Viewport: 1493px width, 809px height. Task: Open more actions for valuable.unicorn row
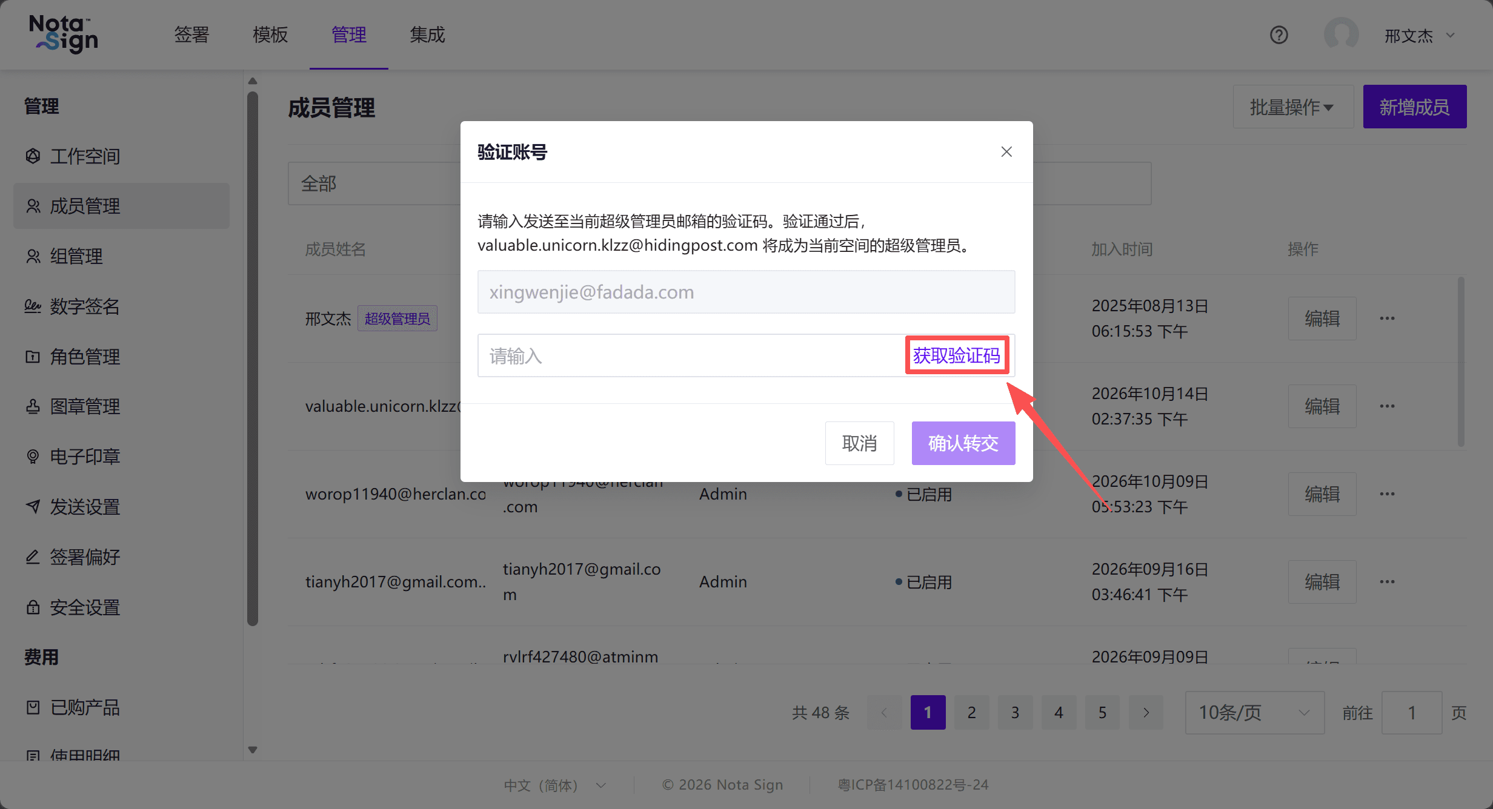click(1387, 406)
